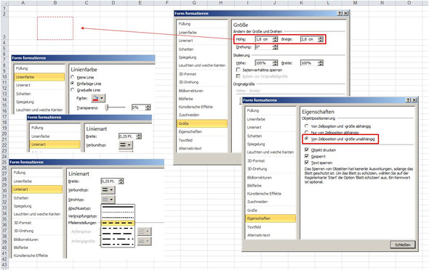
Task: Click the Breite 2,8 cm input field
Action: click(309, 39)
